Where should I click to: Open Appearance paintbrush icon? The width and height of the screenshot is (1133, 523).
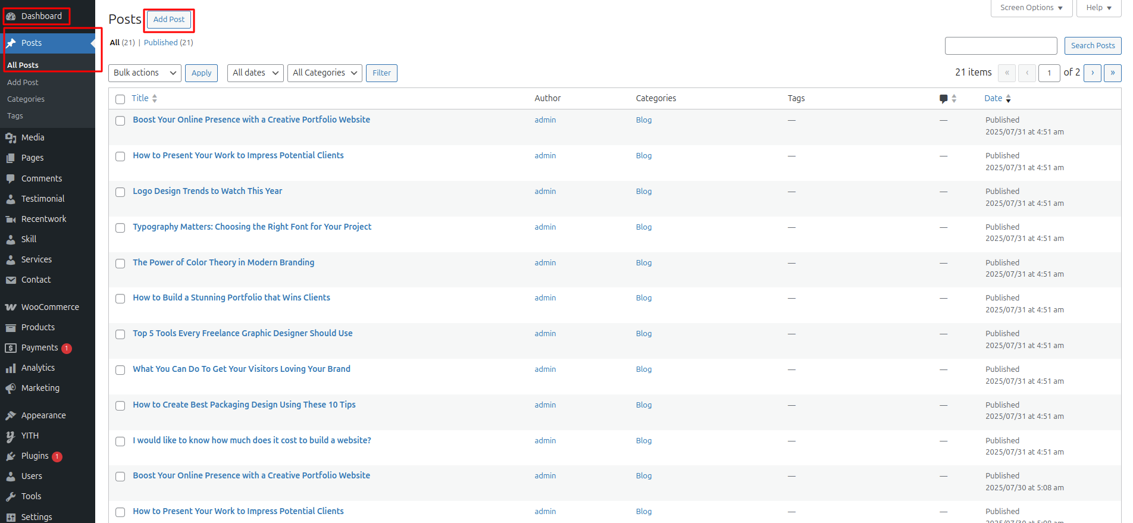11,415
